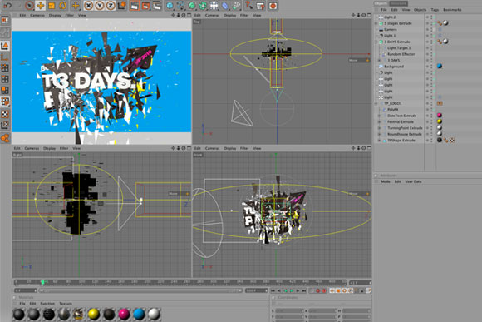This screenshot has width=482, height=322.
Task: Open Materials panel Function menu
Action: [47, 304]
